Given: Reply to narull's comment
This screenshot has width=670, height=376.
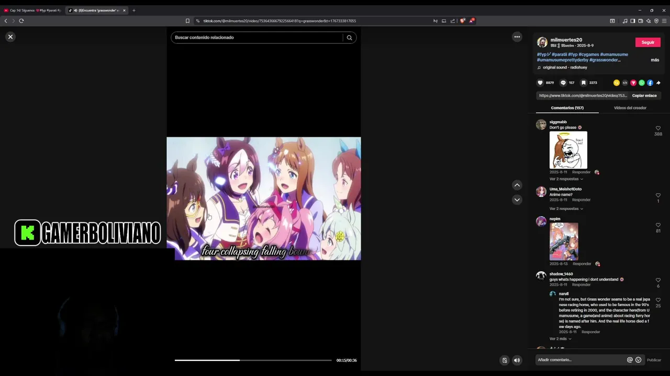Looking at the screenshot, I should tap(590, 332).
